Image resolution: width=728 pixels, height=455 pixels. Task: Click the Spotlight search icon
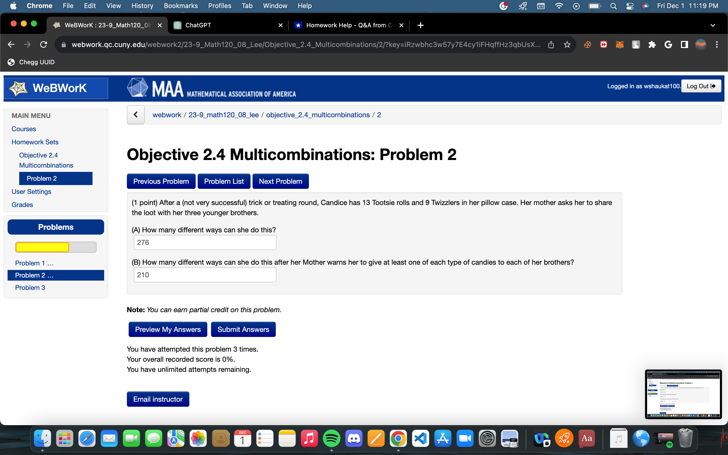point(614,6)
